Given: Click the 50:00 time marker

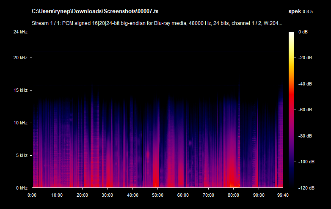Looking at the screenshot, I should tap(158, 195).
